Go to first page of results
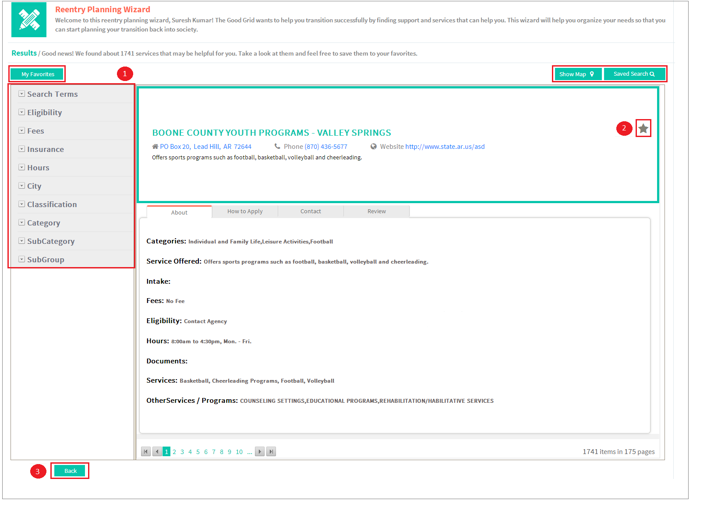707x514 pixels. tap(146, 451)
